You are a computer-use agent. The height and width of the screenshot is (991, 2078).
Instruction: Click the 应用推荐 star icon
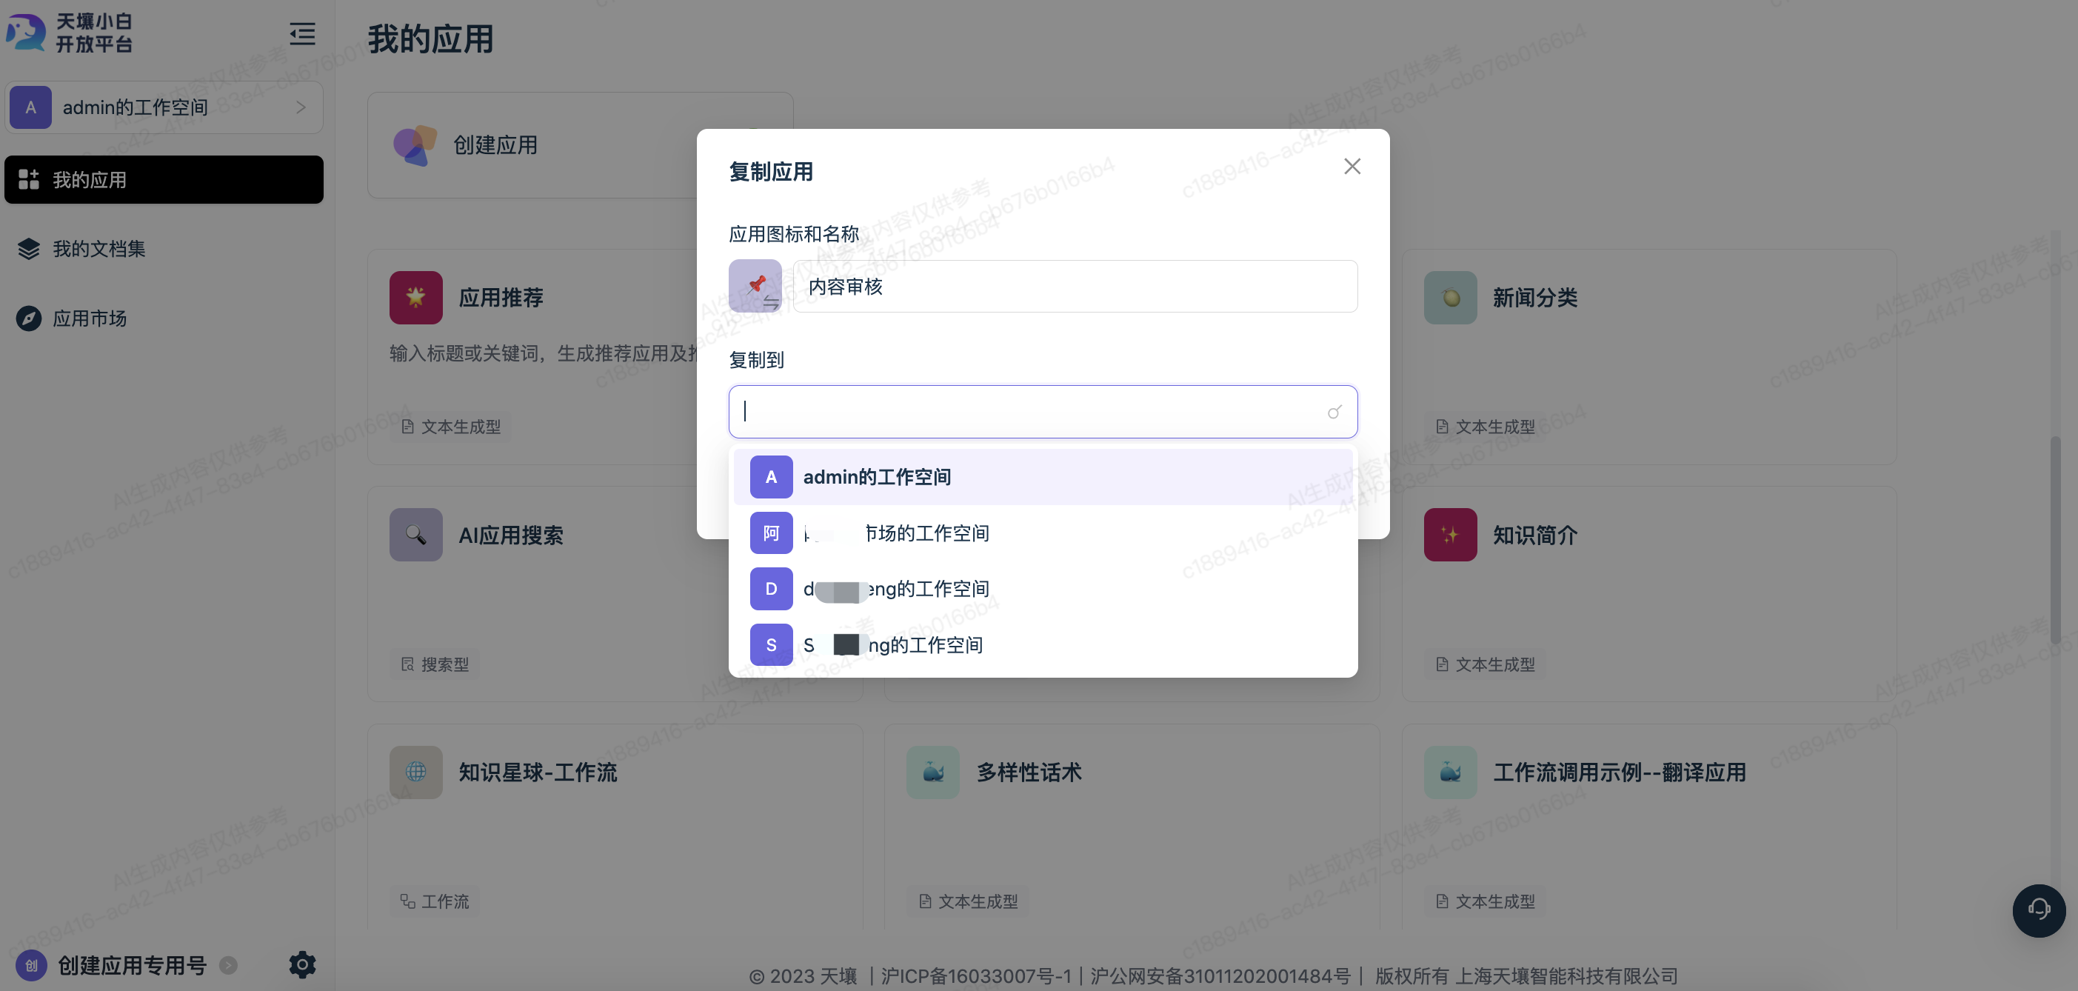click(416, 297)
